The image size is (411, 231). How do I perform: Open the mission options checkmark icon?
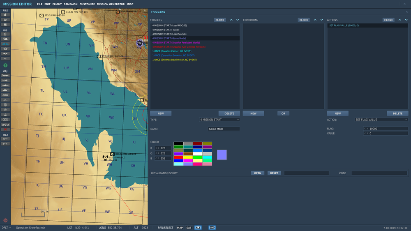5,59
